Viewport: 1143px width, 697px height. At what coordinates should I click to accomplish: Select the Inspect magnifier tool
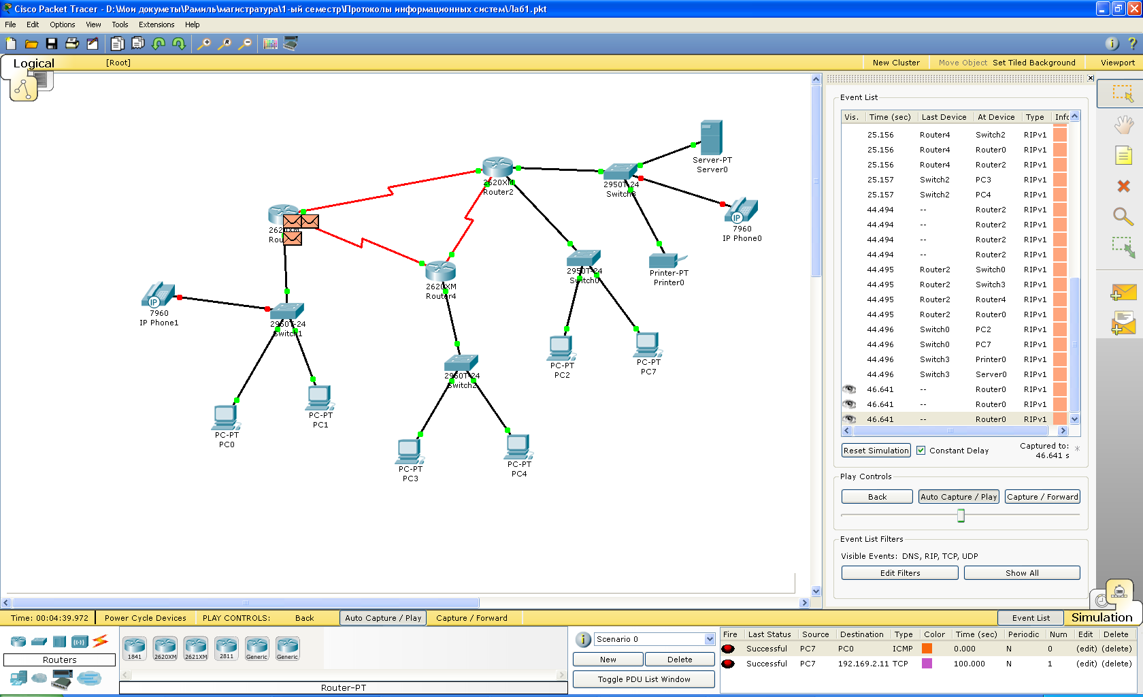click(x=1123, y=216)
